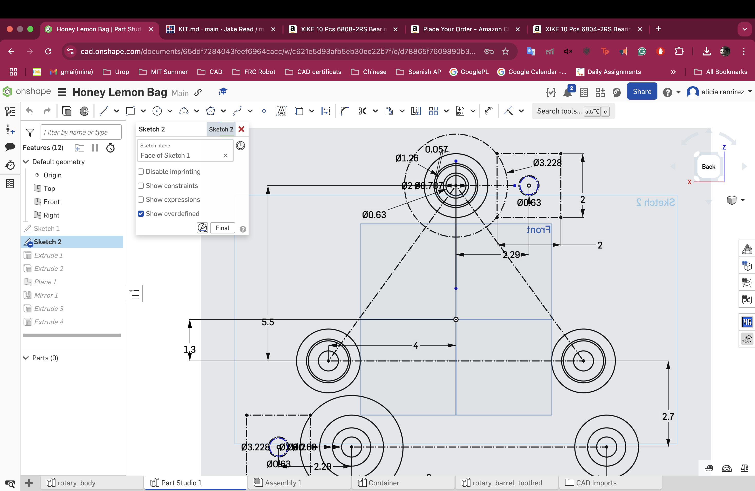The width and height of the screenshot is (755, 491).
Task: Open the rectangle tool dropdown arrow
Action: [143, 111]
